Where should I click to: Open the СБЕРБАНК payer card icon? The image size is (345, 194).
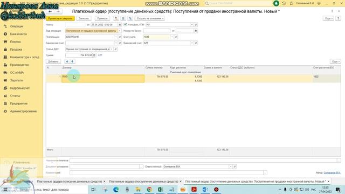[120, 37]
